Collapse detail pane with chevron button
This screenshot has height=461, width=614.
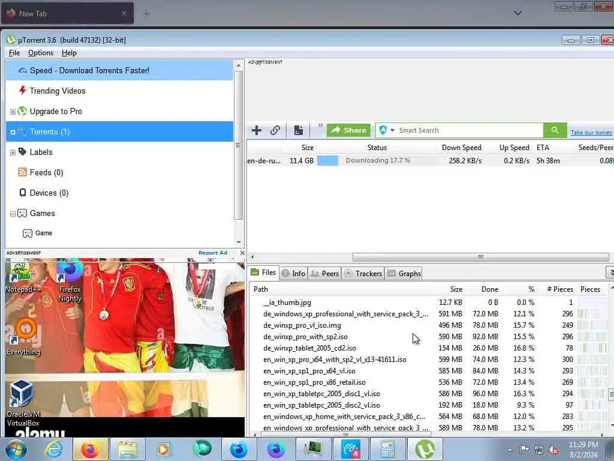610,272
